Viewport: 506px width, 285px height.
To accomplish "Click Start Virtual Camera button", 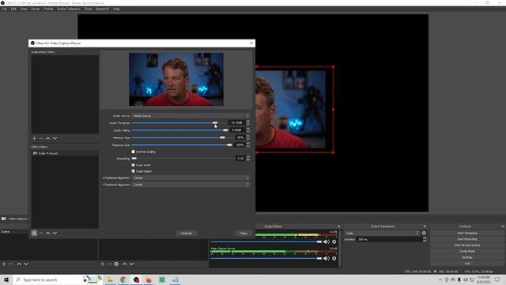I will (x=467, y=245).
